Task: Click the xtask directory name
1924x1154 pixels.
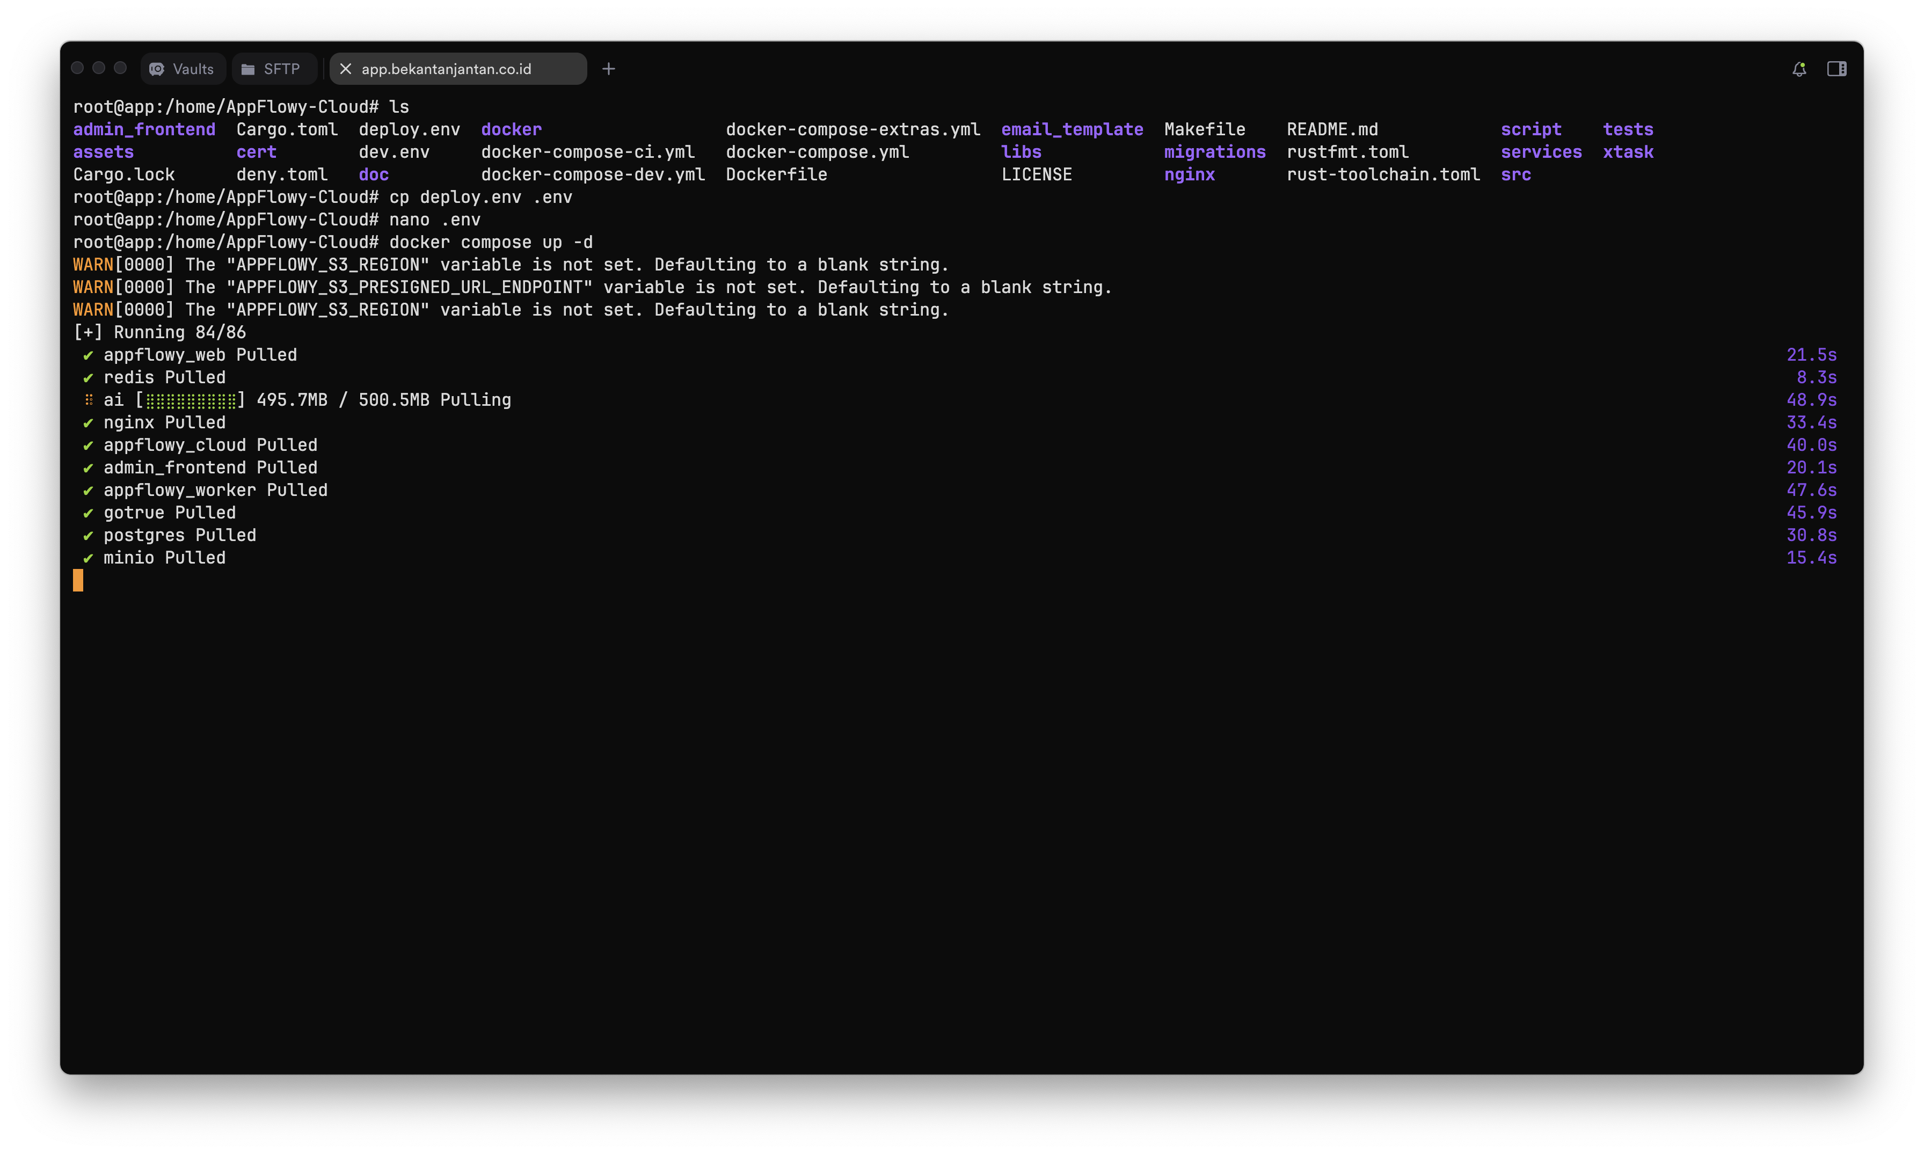Action: pos(1629,152)
